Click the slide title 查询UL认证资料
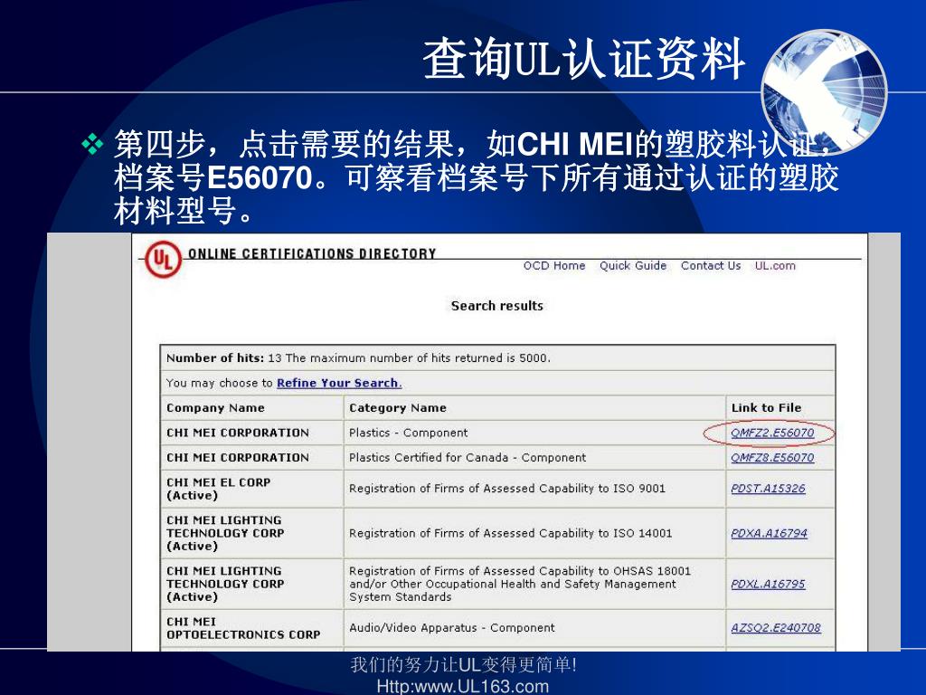The height and width of the screenshot is (695, 926). 583,58
